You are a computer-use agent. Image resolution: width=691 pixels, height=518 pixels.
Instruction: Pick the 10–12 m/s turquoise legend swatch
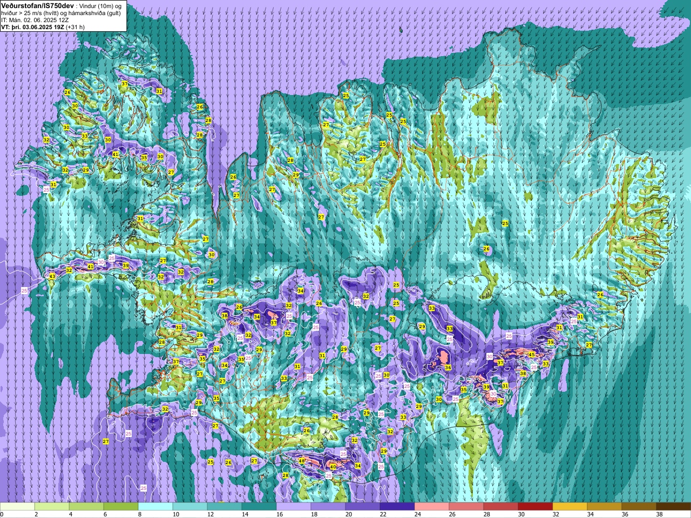click(190, 507)
